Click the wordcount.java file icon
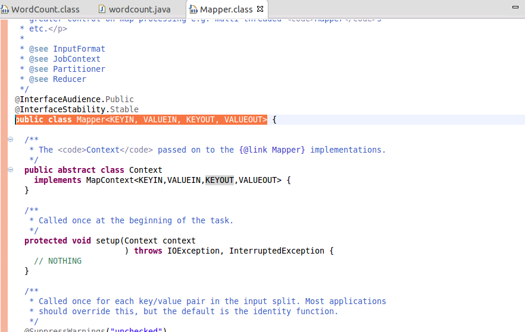Image resolution: width=525 pixels, height=332 pixels. [x=102, y=9]
